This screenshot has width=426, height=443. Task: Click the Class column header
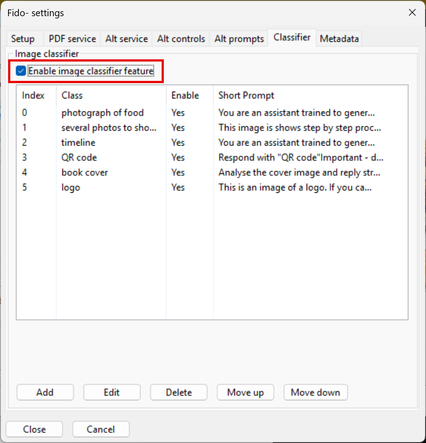(111, 96)
